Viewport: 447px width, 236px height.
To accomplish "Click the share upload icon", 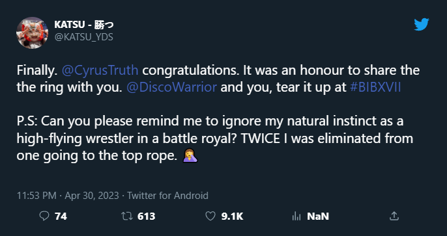I will click(x=394, y=216).
